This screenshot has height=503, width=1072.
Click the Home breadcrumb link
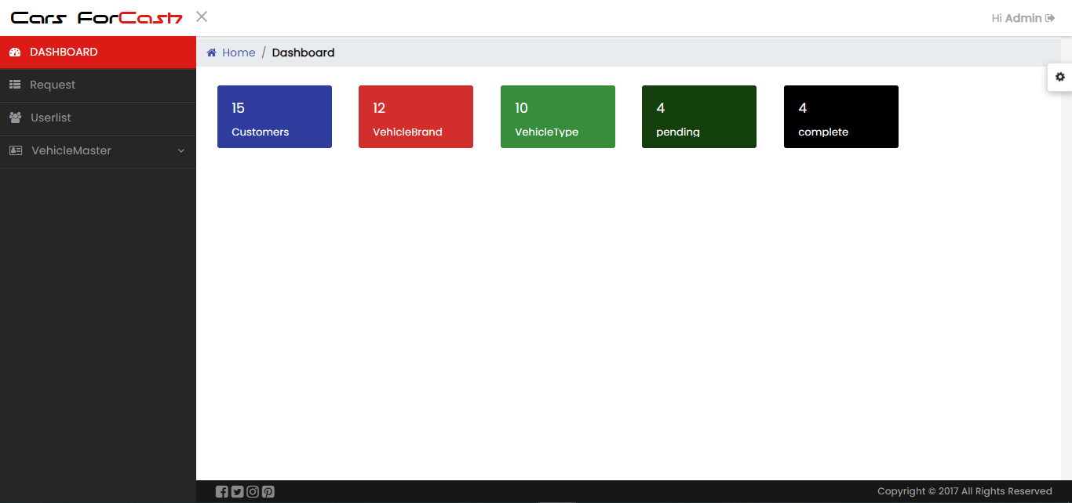[x=239, y=52]
